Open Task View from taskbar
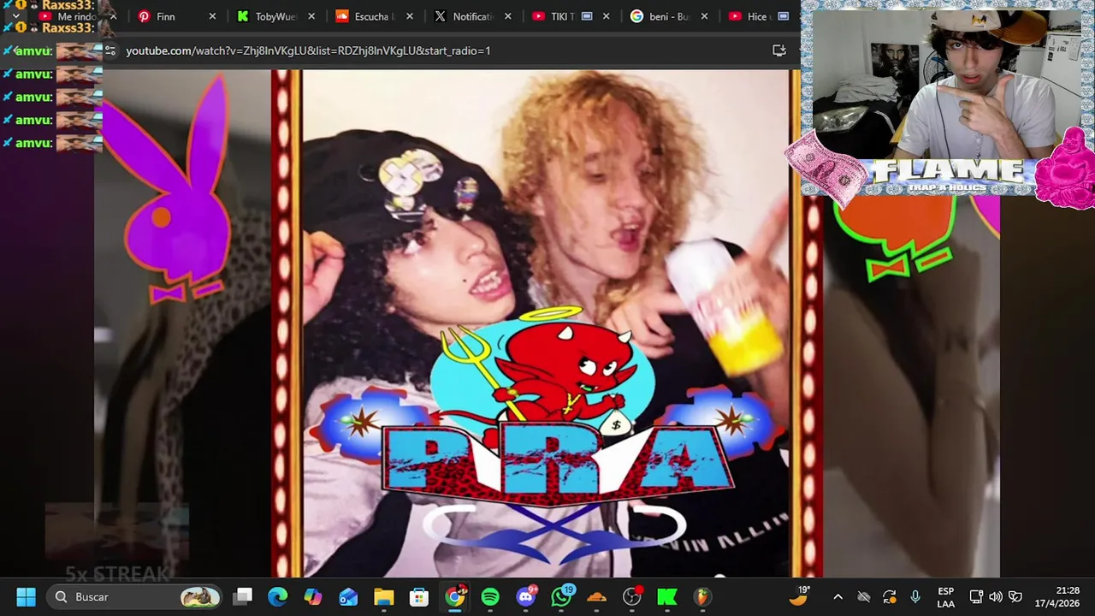This screenshot has height=616, width=1095. tap(244, 597)
